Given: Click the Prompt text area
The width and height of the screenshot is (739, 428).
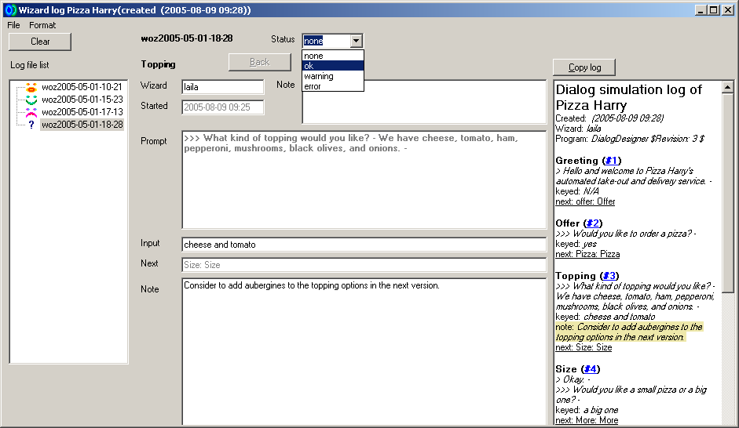Looking at the screenshot, I should [364, 180].
